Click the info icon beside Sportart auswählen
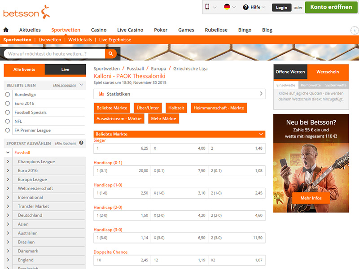Viewport: 359px width, 269px height. [81, 143]
